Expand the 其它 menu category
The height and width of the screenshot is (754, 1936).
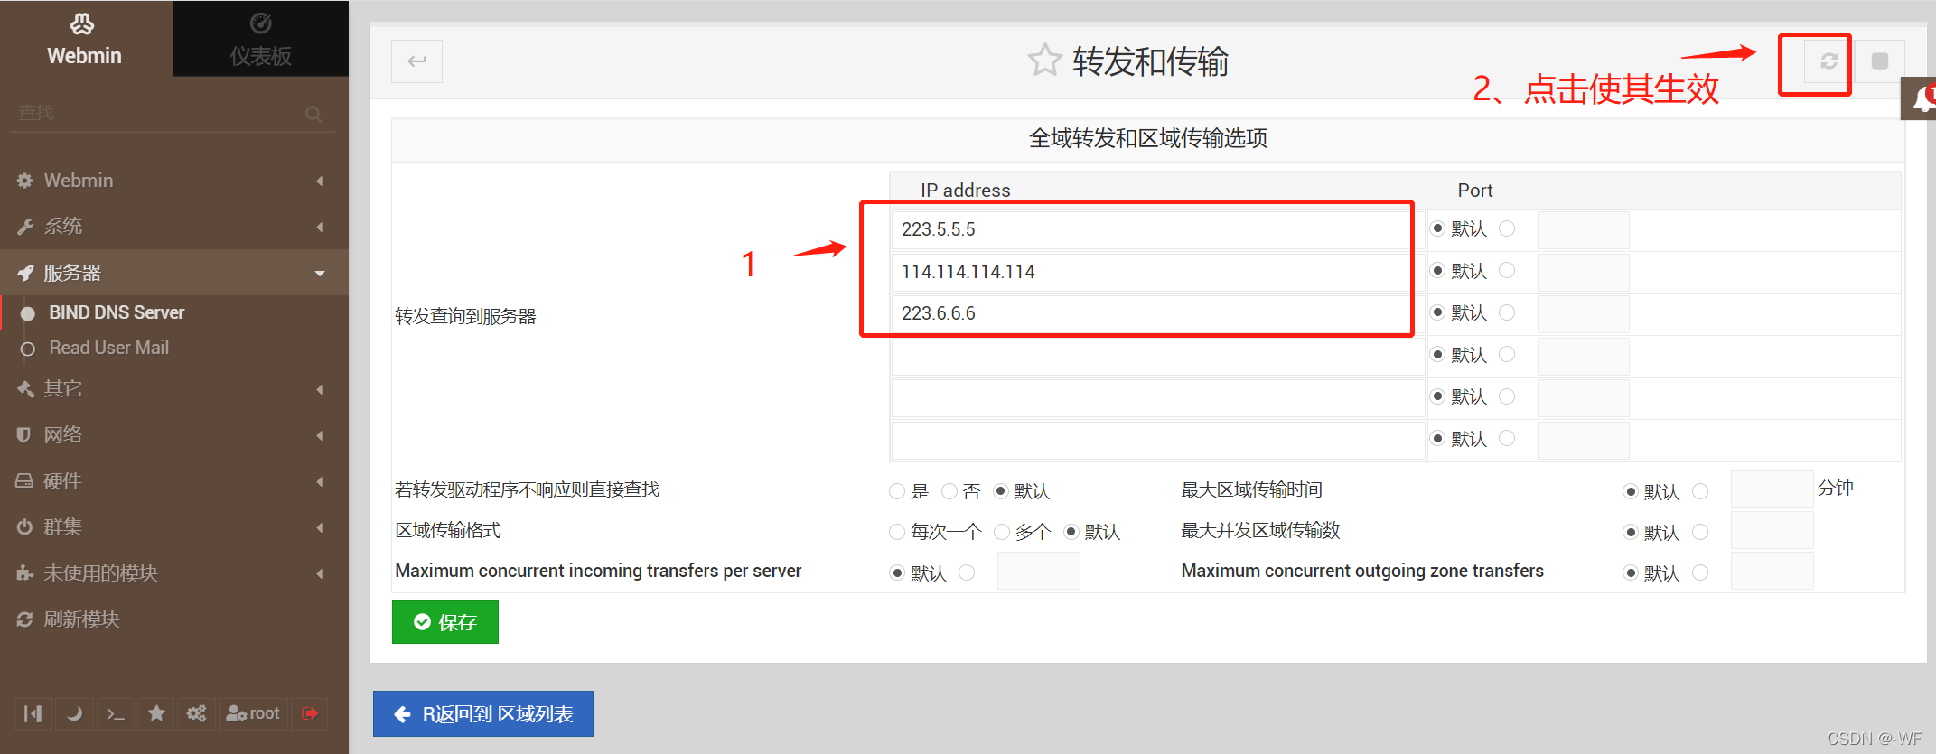pos(174,389)
